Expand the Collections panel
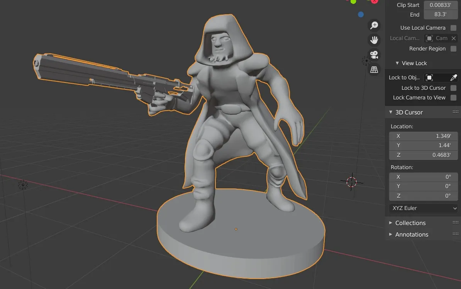 391,223
